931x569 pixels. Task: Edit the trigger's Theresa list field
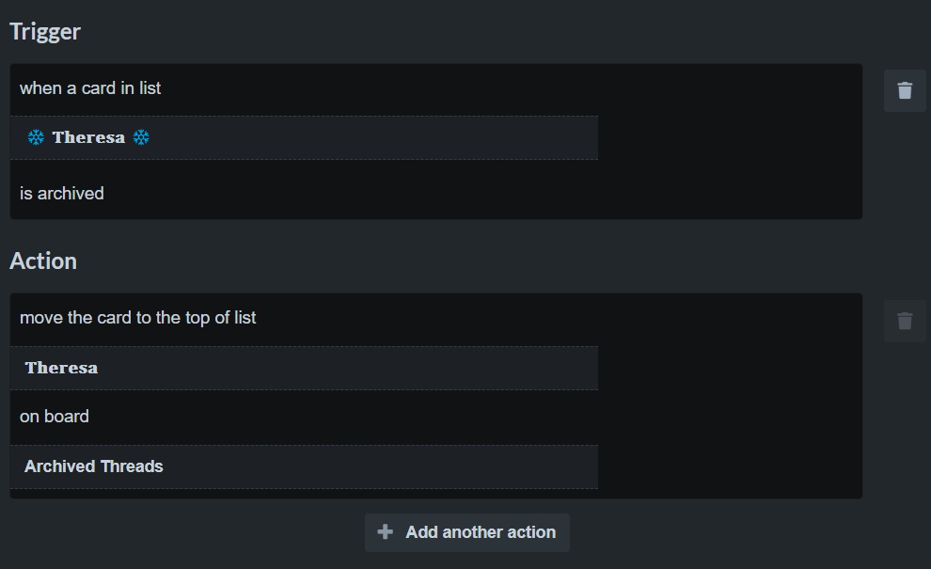tap(304, 138)
